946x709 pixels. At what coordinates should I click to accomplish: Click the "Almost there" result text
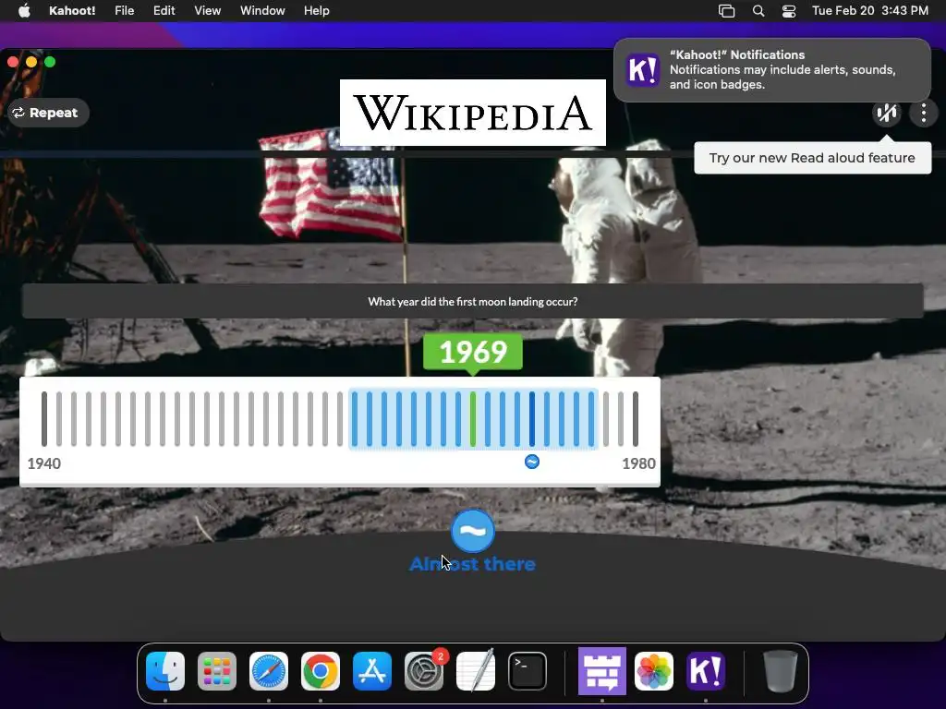473,564
